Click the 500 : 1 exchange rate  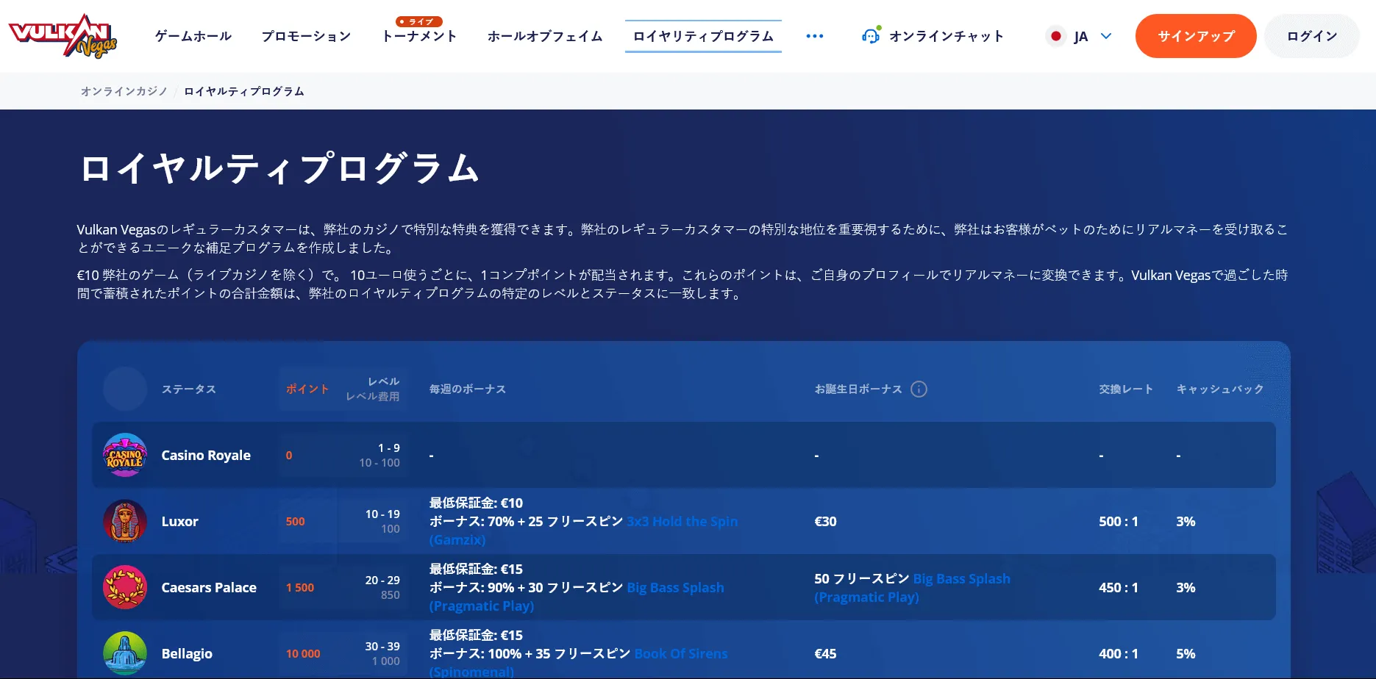(1119, 521)
